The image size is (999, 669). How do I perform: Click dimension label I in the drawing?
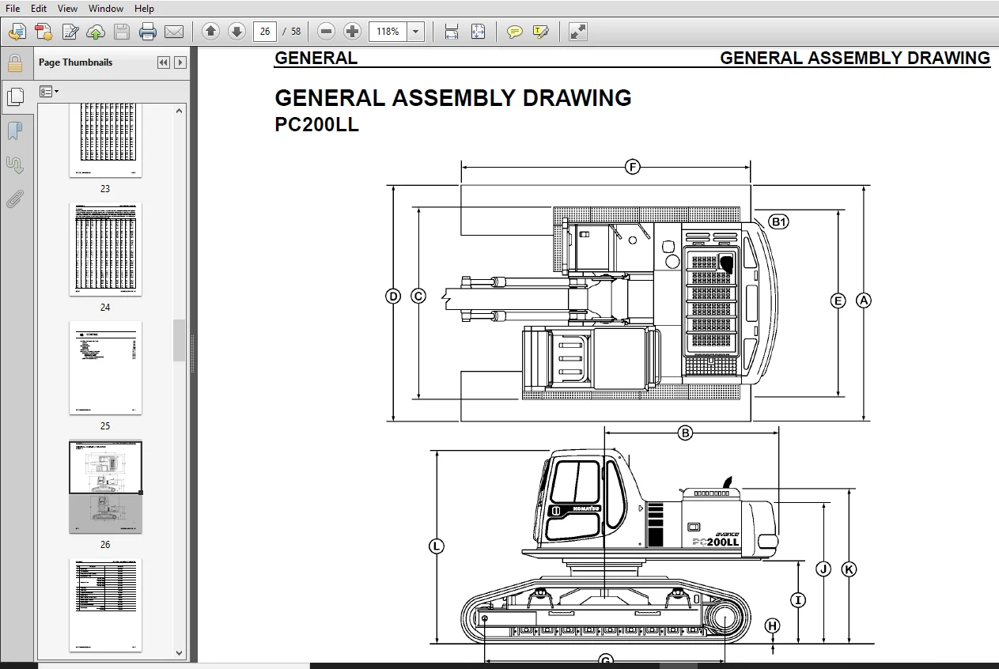click(798, 600)
